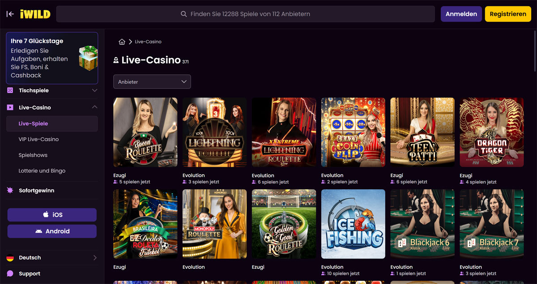Click the Live-Casino heading dealer icon
This screenshot has width=537, height=284.
[116, 60]
